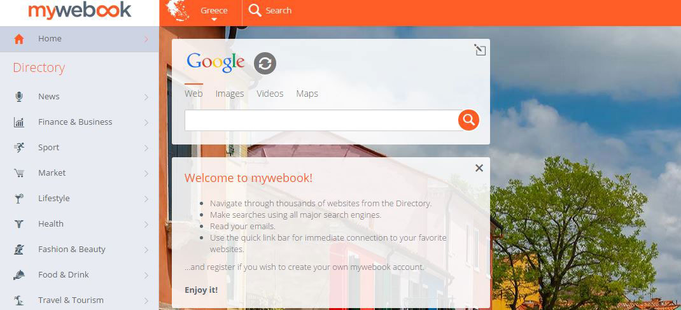The height and width of the screenshot is (310, 681).
Task: Click the Search label in top bar
Action: pos(278,10)
